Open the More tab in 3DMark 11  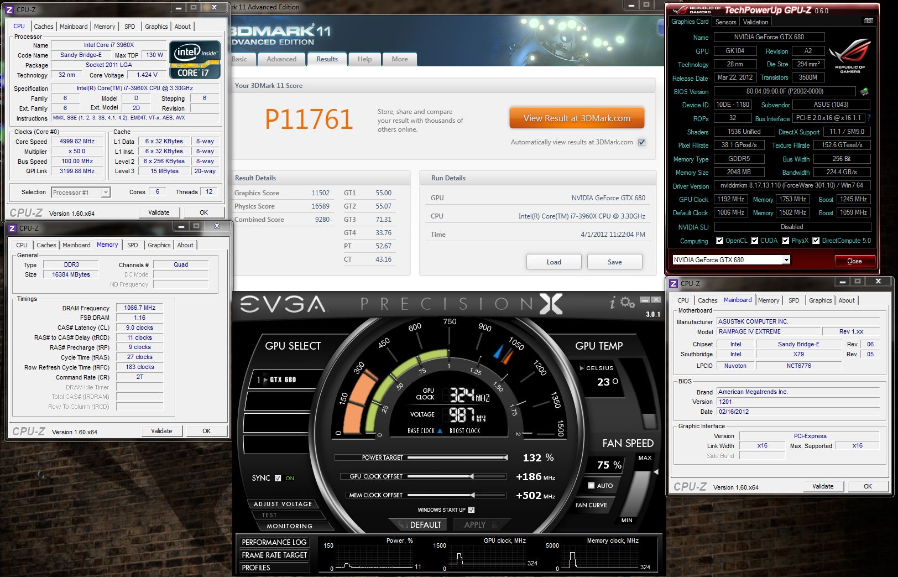pyautogui.click(x=399, y=59)
